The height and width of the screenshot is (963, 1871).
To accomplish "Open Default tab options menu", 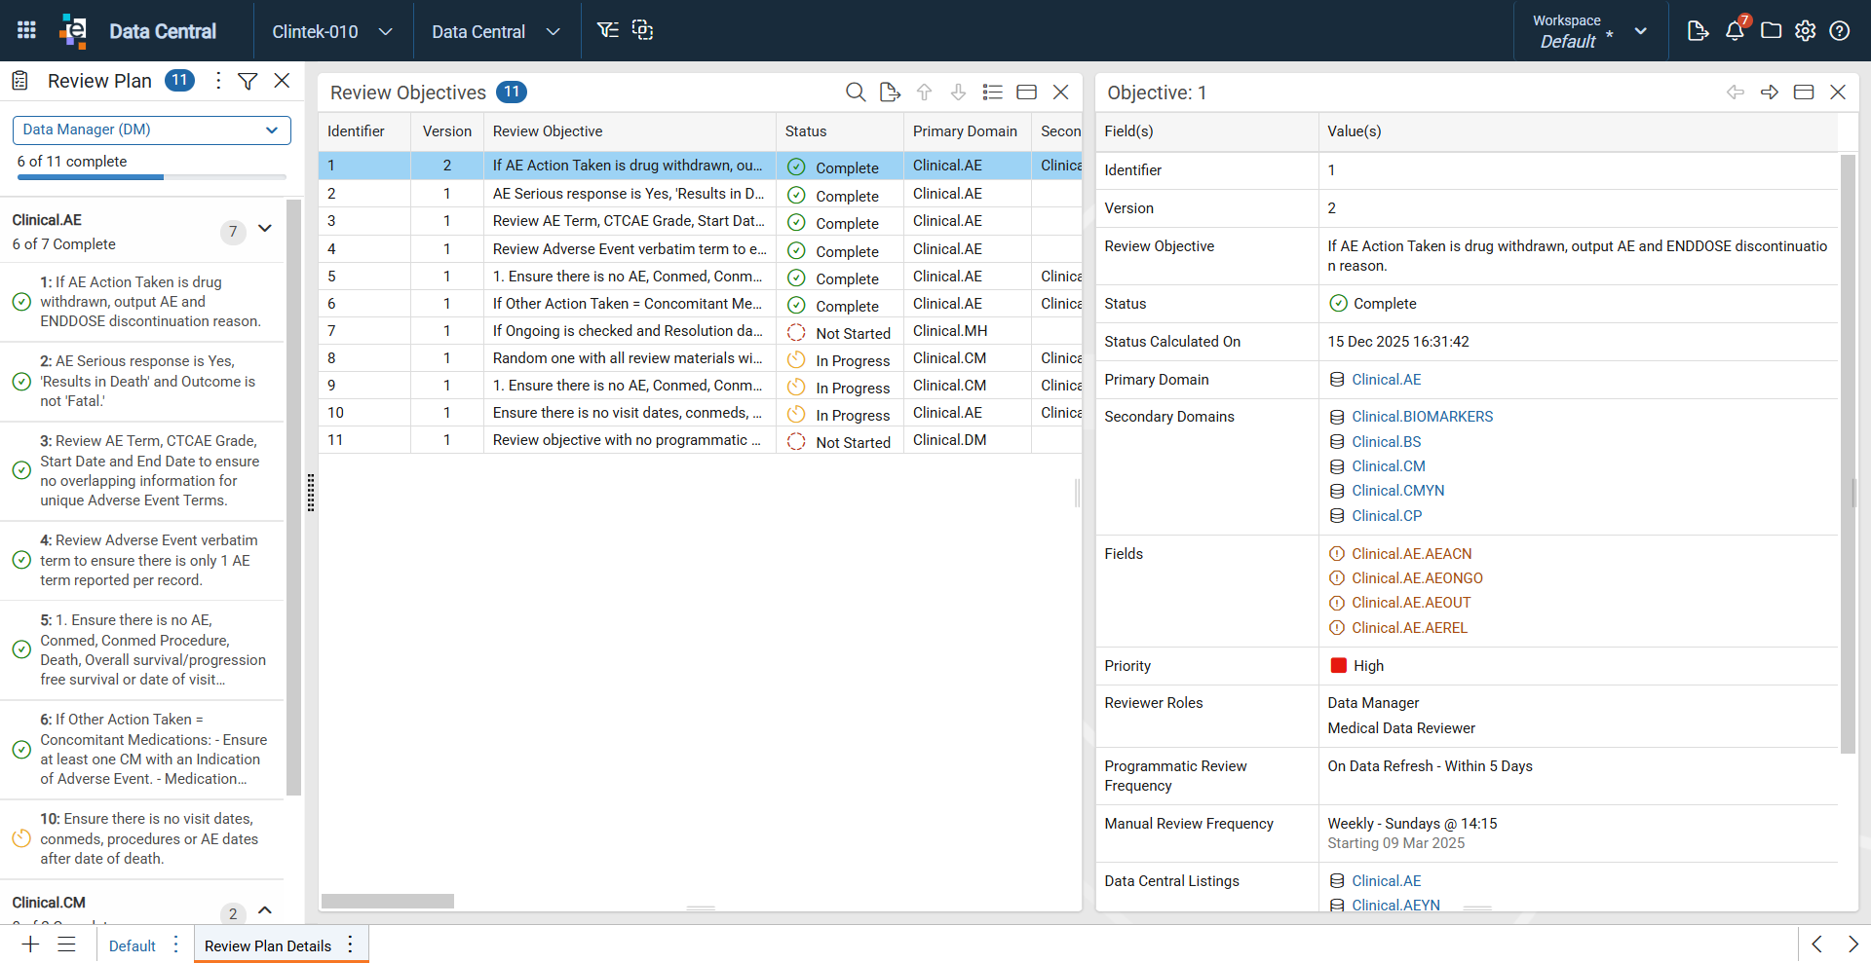I will tap(175, 944).
